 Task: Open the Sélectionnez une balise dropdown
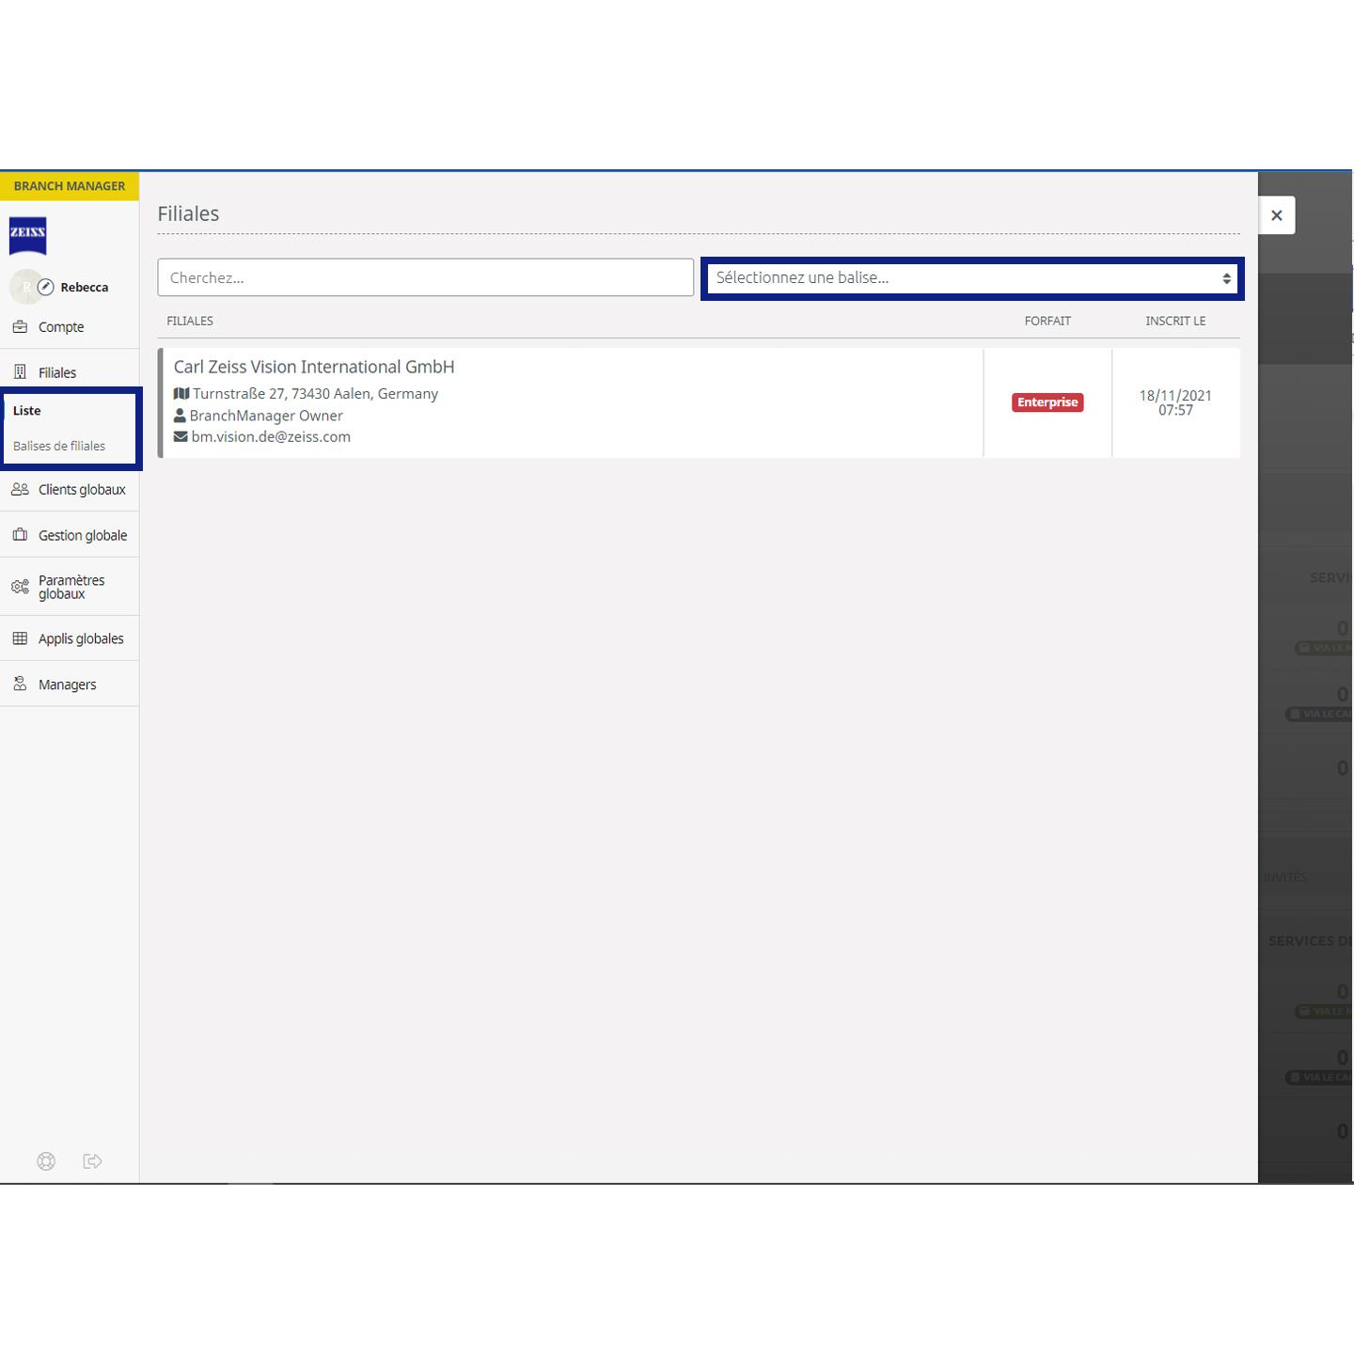(x=972, y=278)
